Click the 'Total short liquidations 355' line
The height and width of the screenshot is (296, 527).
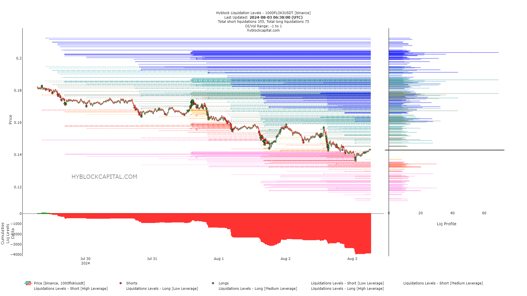(263, 21)
